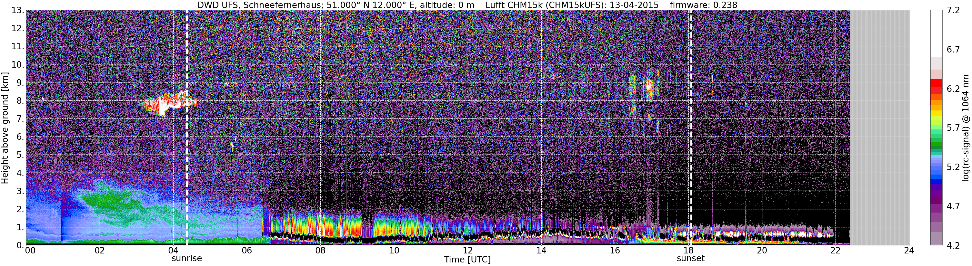The image size is (972, 266).
Task: Click the colorbar tick label 5.2
Action: (x=953, y=167)
